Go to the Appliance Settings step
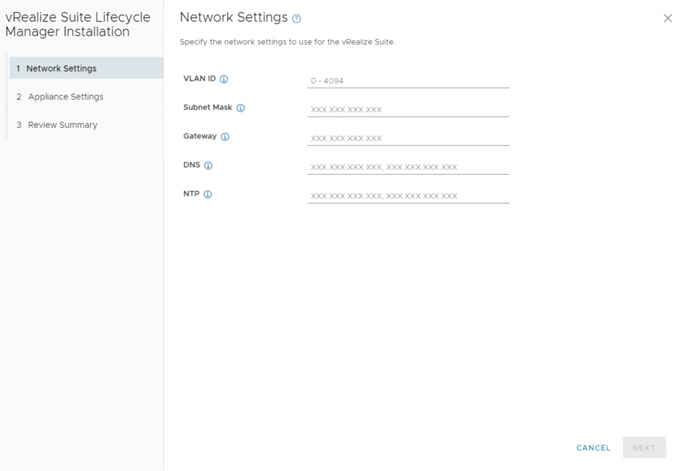Screen dimensions: 683x471 coord(65,97)
